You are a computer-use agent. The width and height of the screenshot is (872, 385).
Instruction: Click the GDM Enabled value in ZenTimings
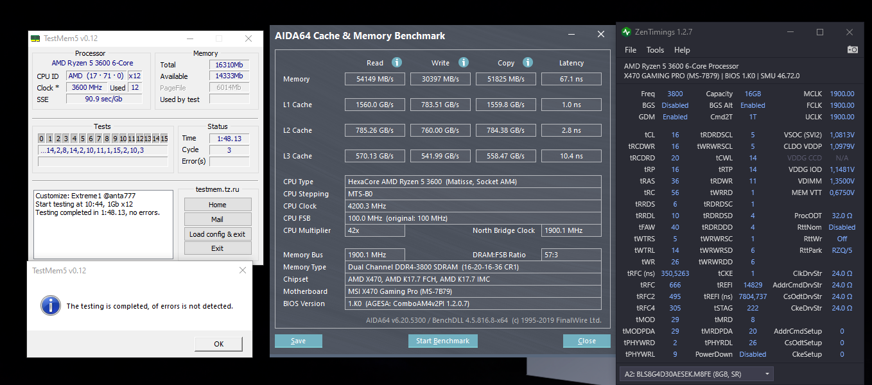[x=675, y=117]
